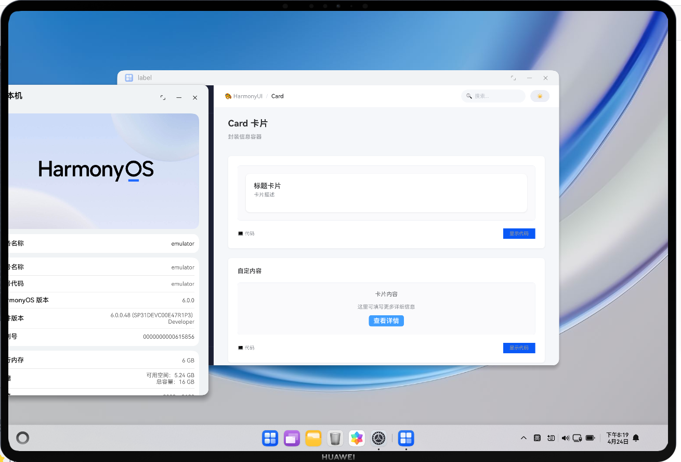Click the Card breadcrumb item
The width and height of the screenshot is (681, 462).
(278, 96)
